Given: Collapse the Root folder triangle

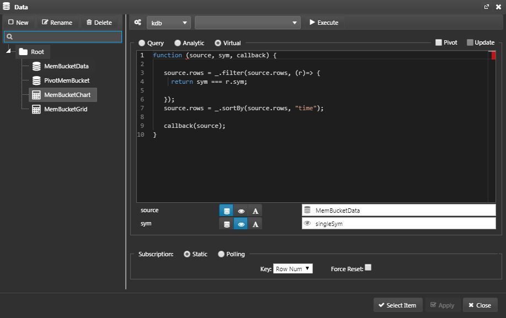Looking at the screenshot, I should click(8, 51).
